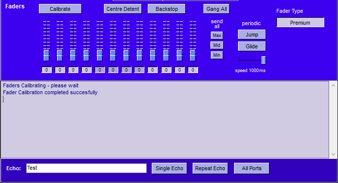Send all faders to Max

pyautogui.click(x=217, y=36)
